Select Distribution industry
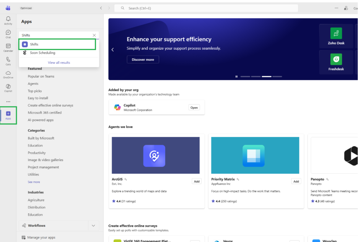This screenshot has height=242, width=358. (x=37, y=207)
